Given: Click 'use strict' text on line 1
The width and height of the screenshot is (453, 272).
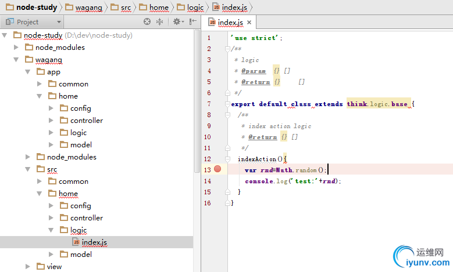Looking at the screenshot, I should 255,38.
